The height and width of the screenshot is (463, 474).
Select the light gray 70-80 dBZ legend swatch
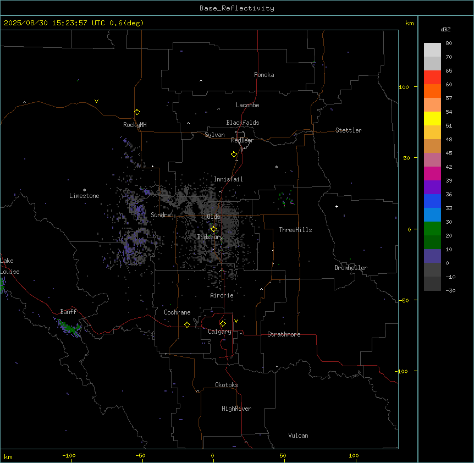(x=432, y=50)
